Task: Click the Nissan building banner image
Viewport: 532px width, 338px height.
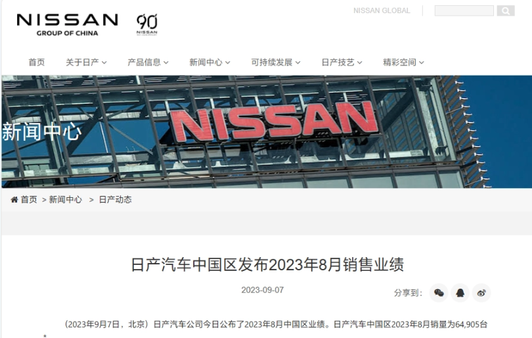Action: point(267,132)
